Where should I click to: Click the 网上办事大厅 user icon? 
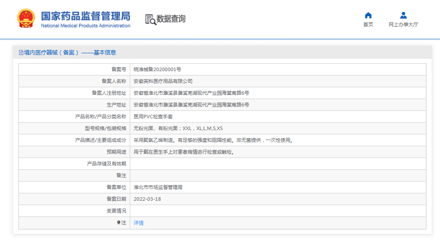pos(403,15)
